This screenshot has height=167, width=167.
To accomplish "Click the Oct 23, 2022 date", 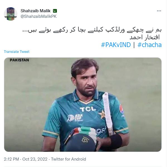I will point(35,159).
